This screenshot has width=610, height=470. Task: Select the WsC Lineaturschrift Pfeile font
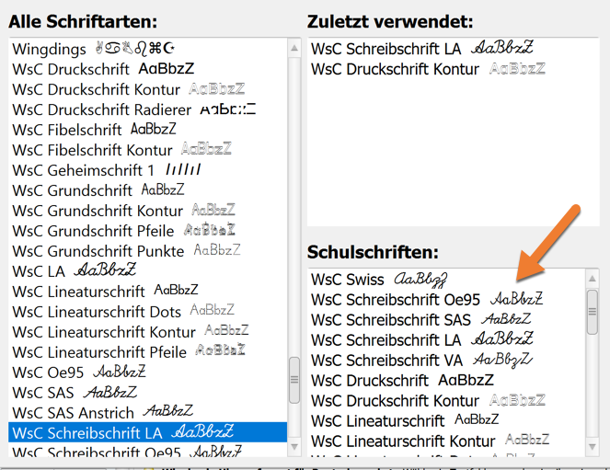tap(99, 352)
